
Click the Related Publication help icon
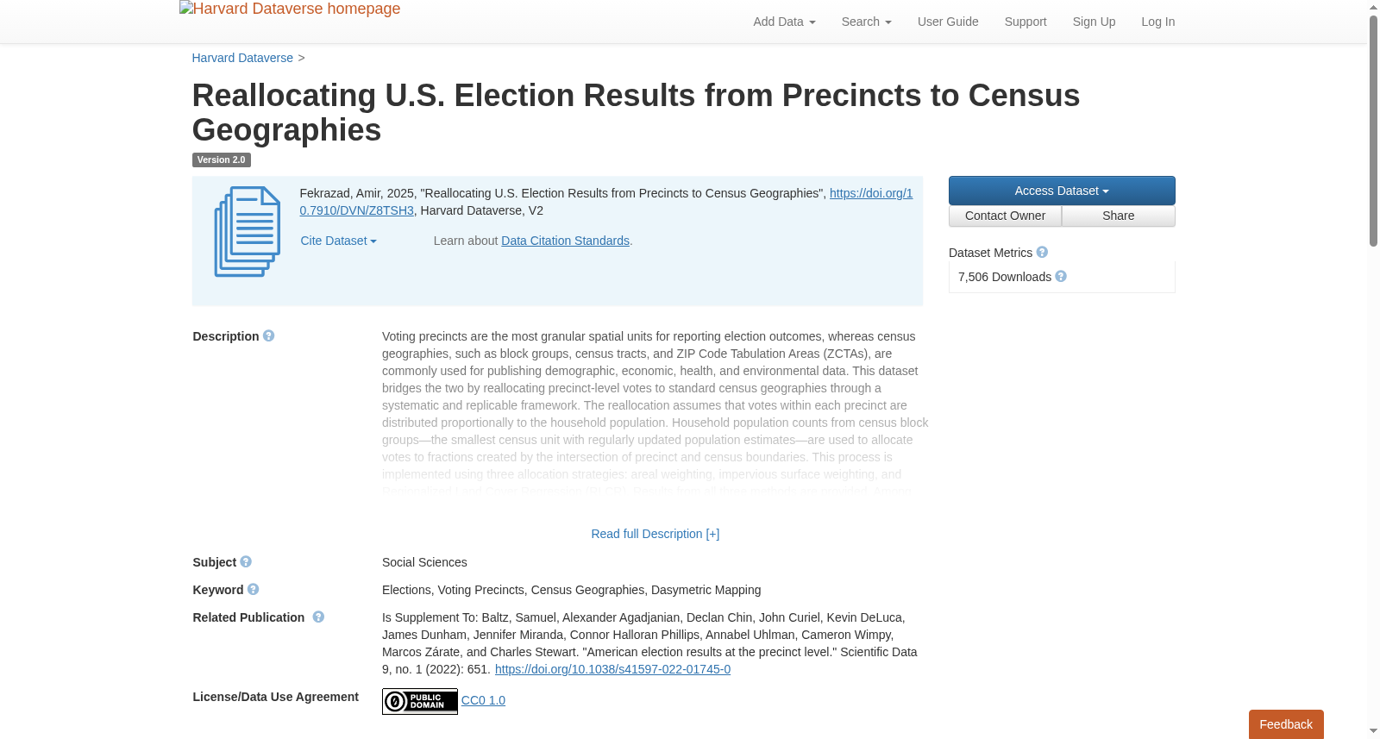pos(318,617)
